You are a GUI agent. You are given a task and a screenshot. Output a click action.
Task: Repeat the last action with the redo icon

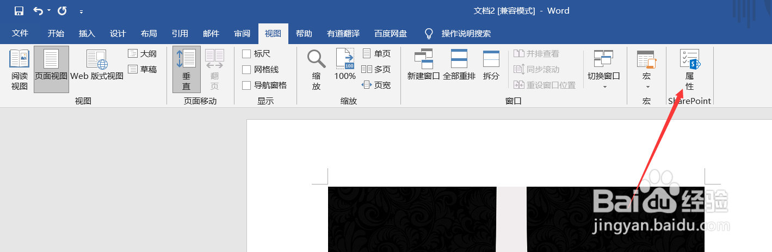[x=62, y=11]
